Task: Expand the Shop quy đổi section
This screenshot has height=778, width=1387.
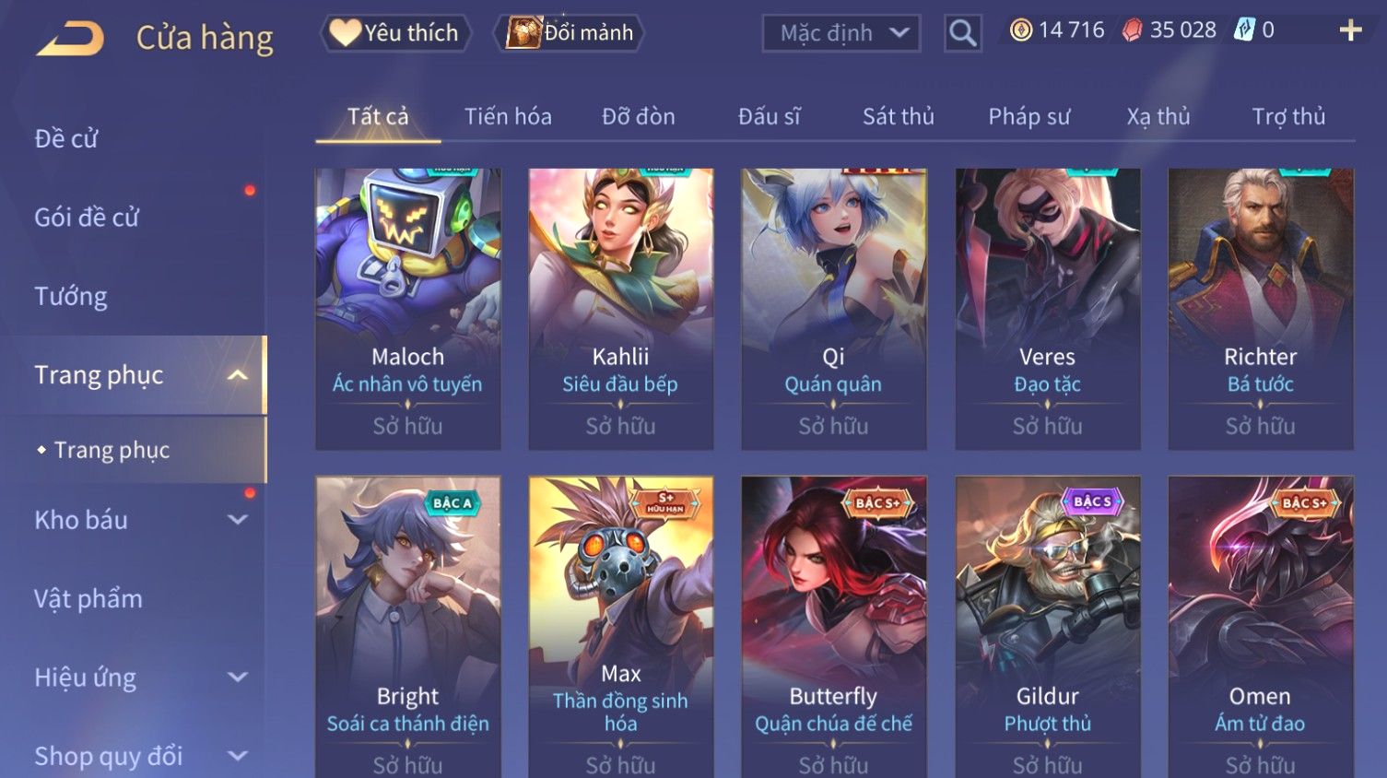Action: 238,756
